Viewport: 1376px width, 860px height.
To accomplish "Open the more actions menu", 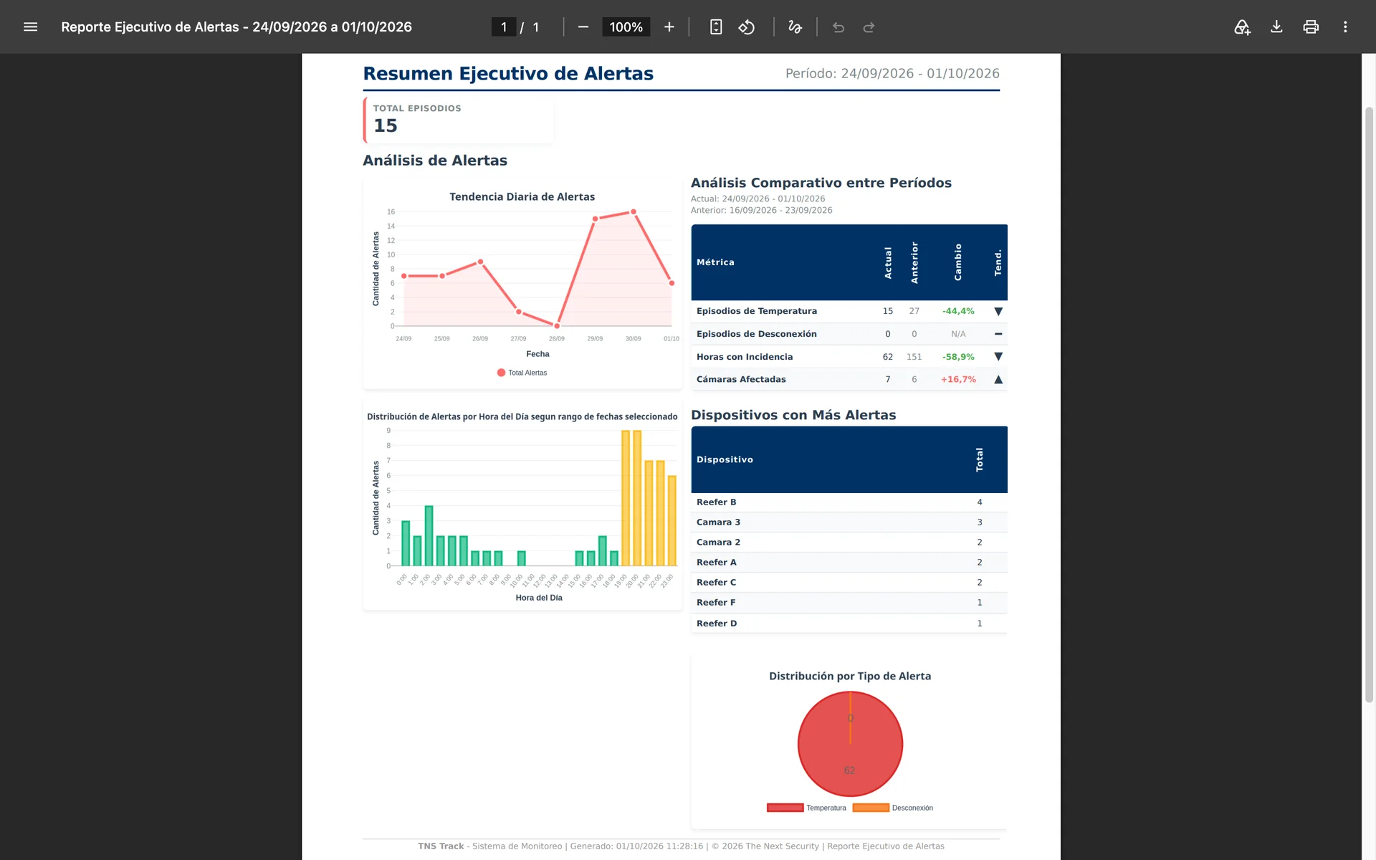I will pos(1345,27).
